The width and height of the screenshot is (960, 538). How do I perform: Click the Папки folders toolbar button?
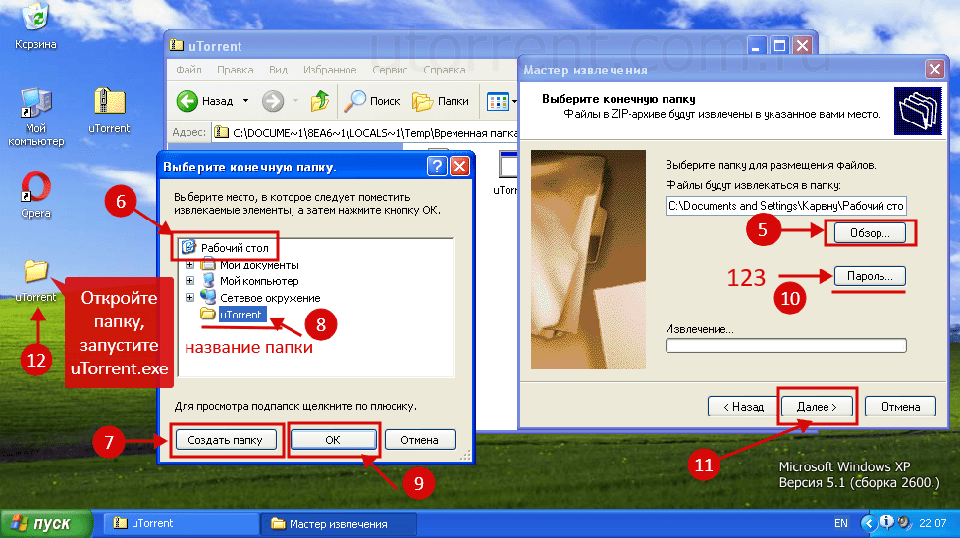pyautogui.click(x=441, y=101)
